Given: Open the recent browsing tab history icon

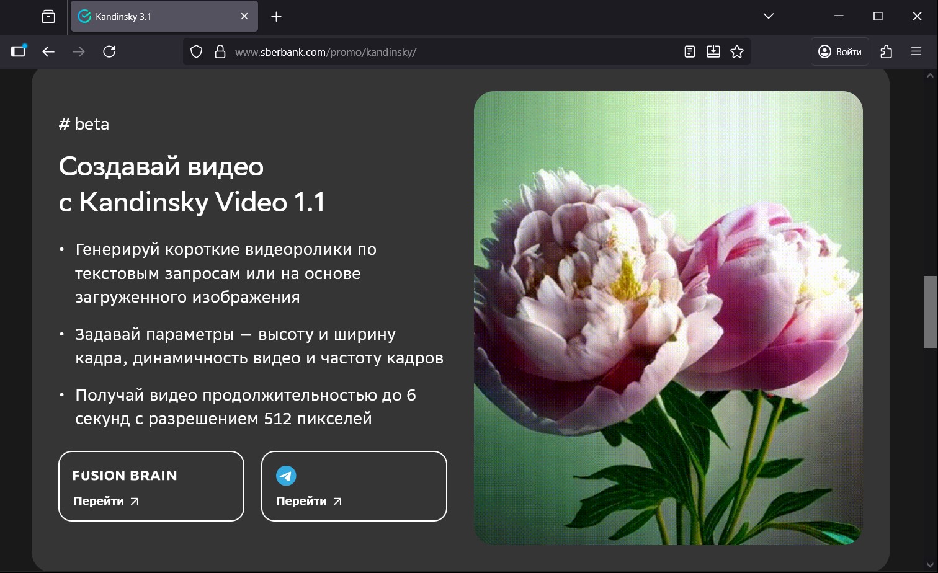Looking at the screenshot, I should [x=48, y=17].
